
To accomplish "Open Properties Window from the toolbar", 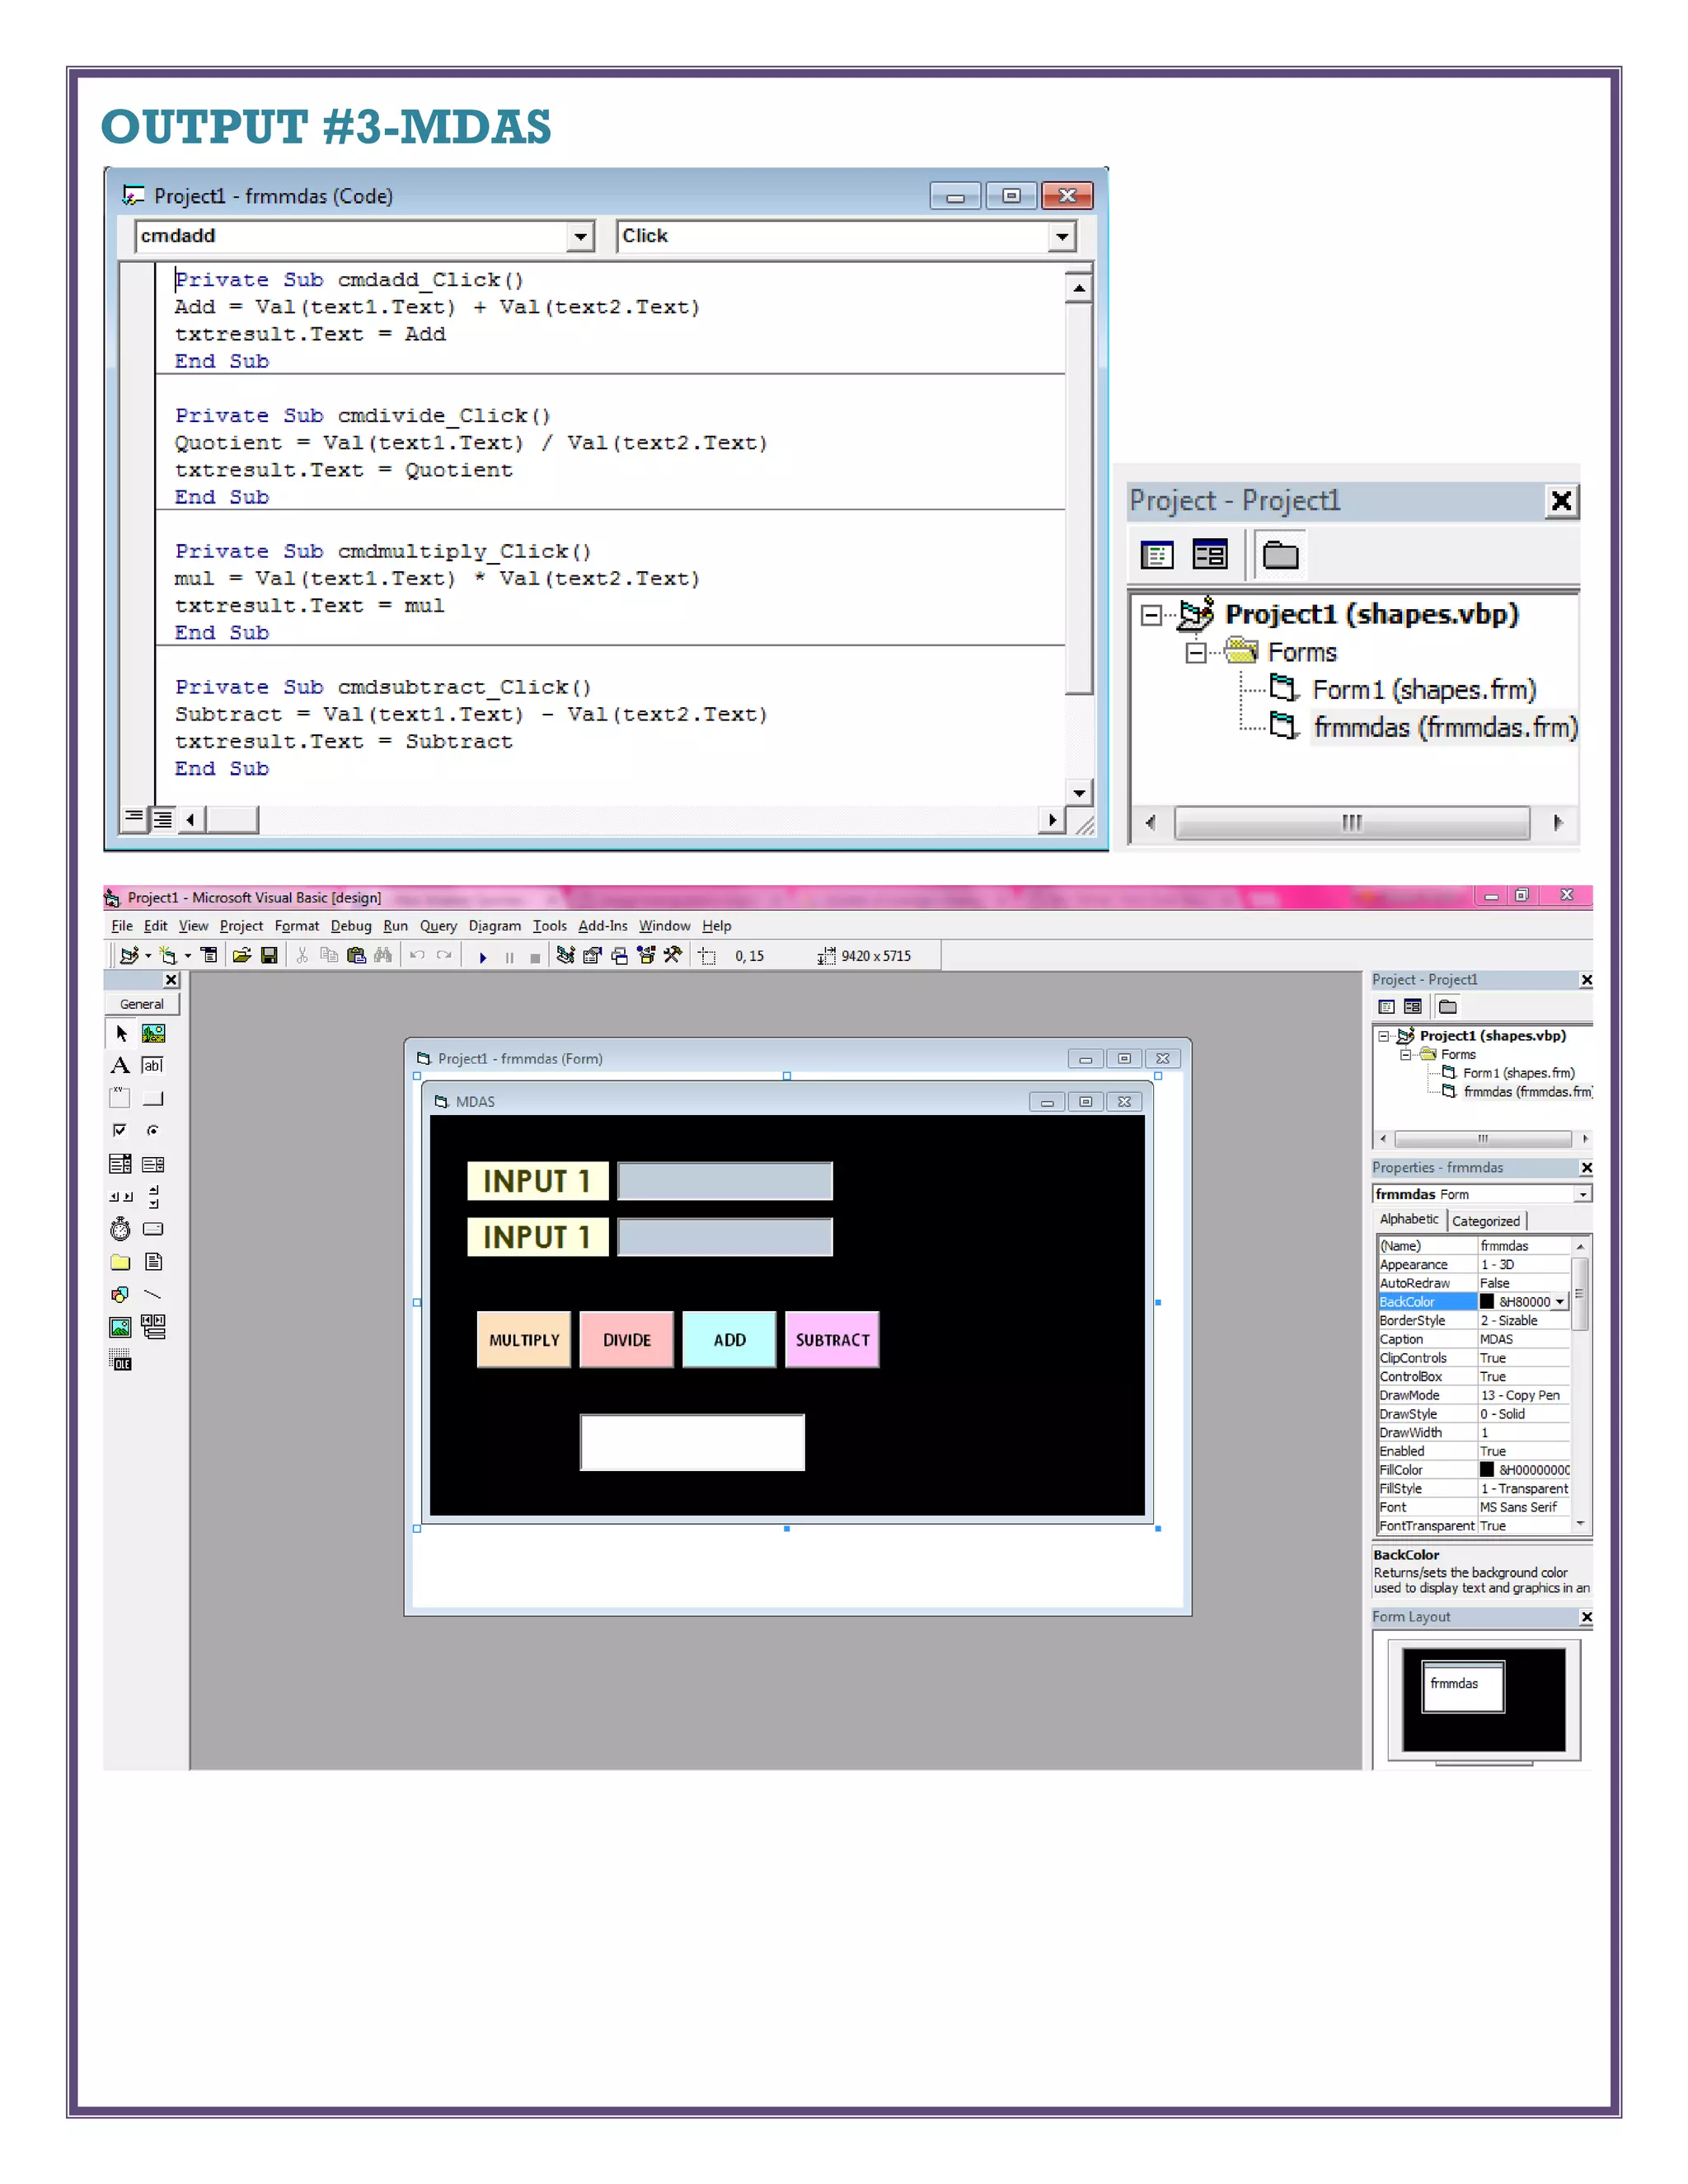I will click(x=592, y=955).
